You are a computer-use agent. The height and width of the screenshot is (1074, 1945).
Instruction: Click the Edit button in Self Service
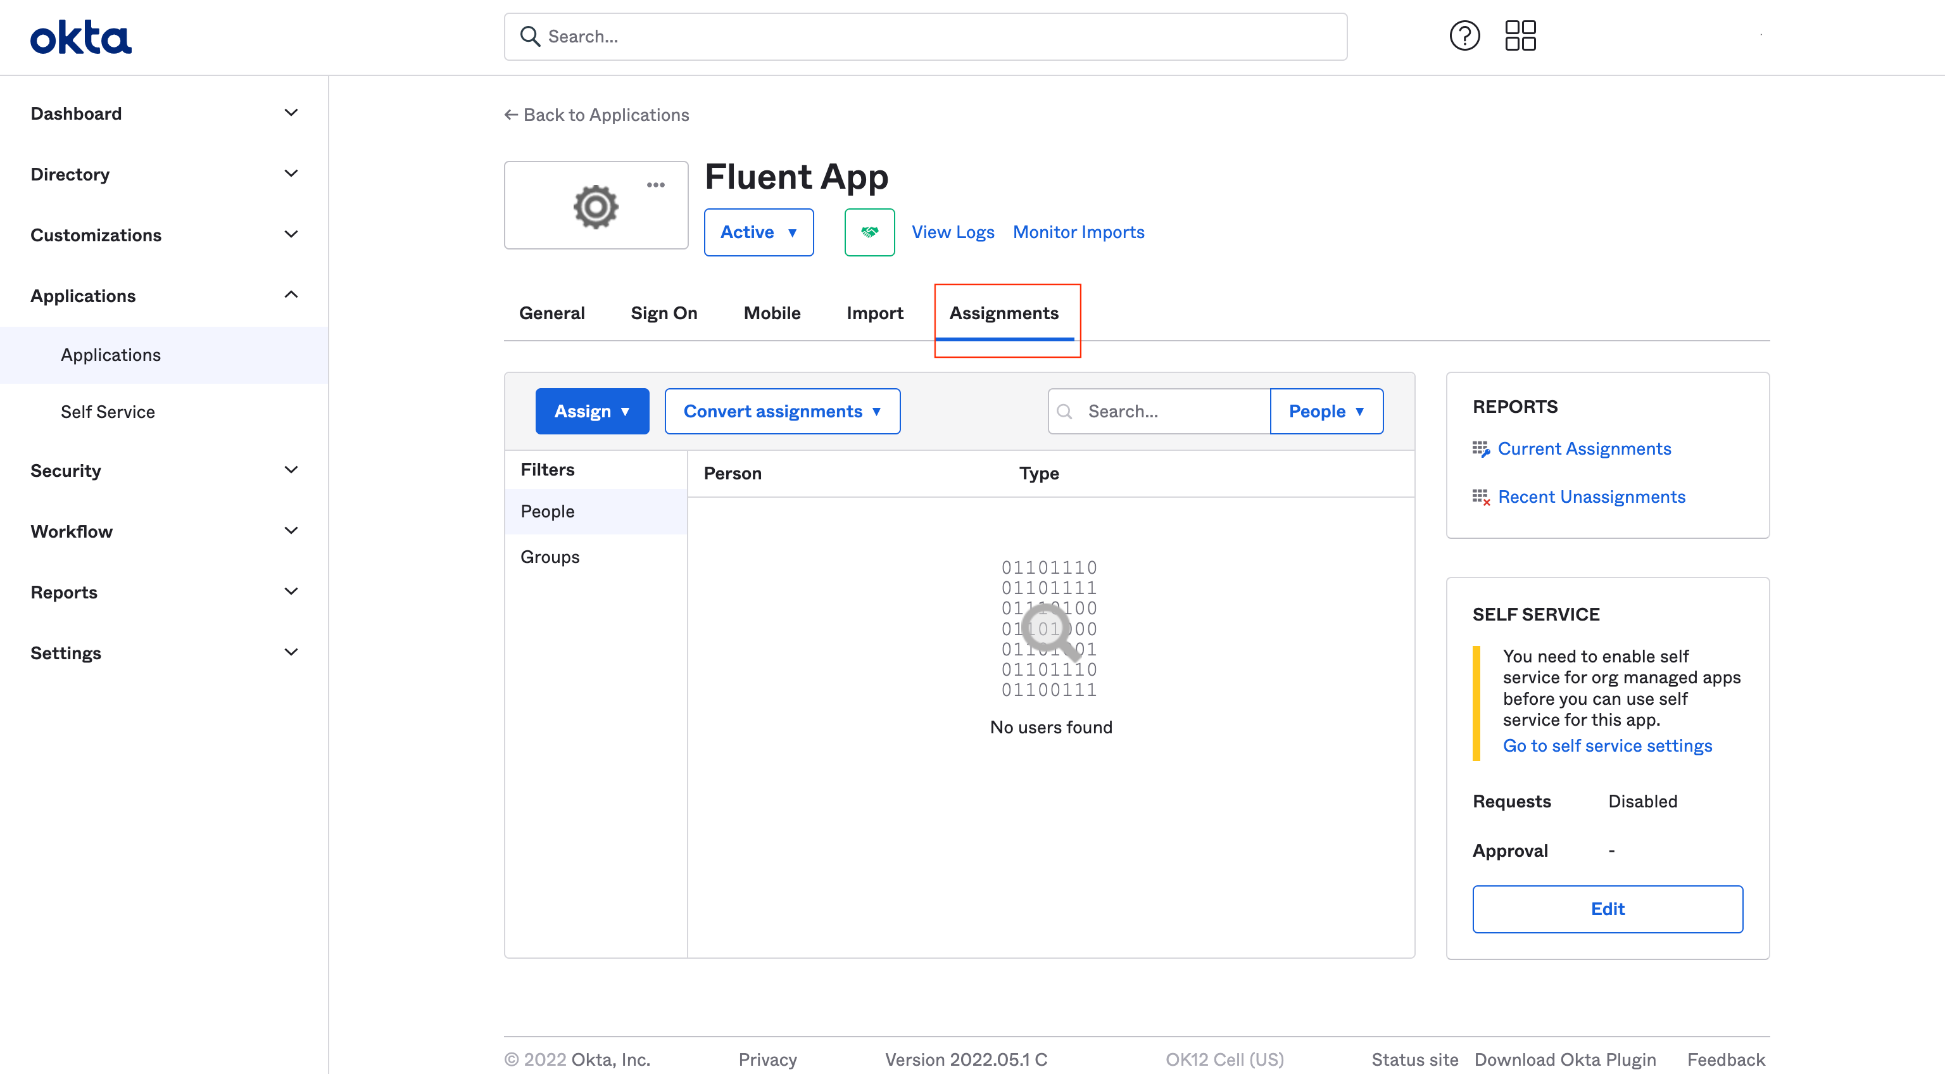1608,910
